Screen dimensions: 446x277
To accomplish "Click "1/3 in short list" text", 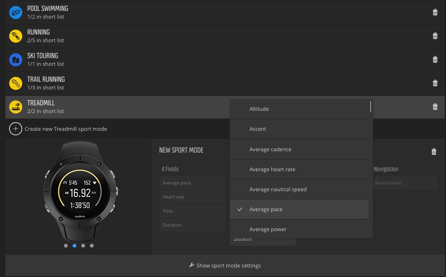I will 45,88.
